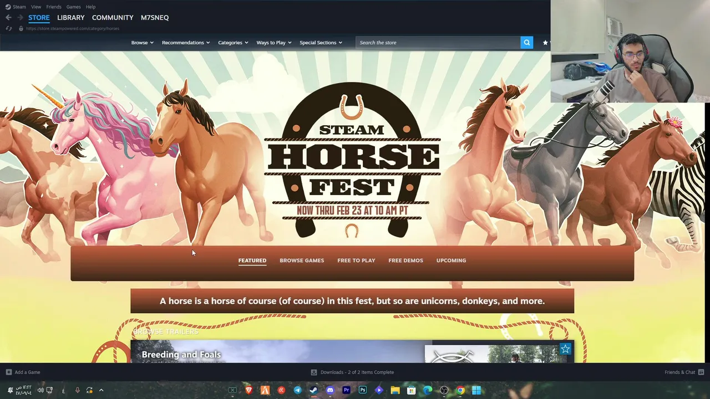Open the Windows Start menu
The height and width of the screenshot is (399, 710).
[x=476, y=390]
